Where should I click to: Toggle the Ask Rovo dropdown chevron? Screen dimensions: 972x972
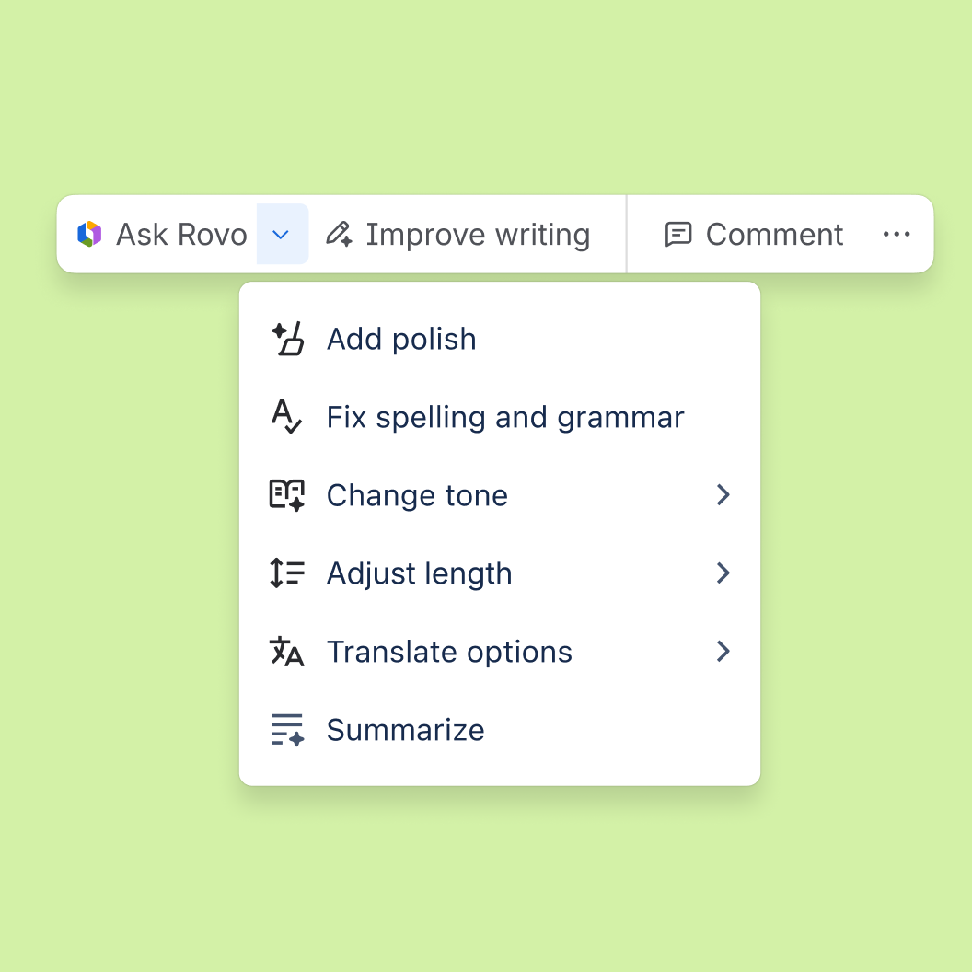pos(282,235)
